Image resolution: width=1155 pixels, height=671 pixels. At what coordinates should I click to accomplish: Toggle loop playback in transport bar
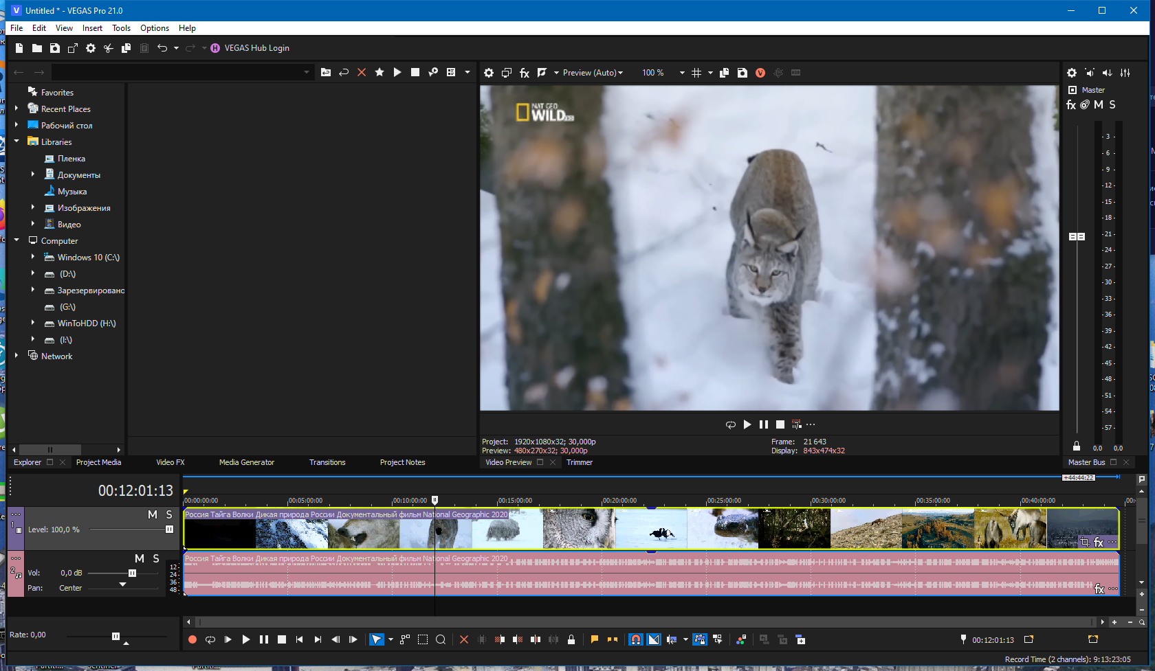[x=210, y=639]
